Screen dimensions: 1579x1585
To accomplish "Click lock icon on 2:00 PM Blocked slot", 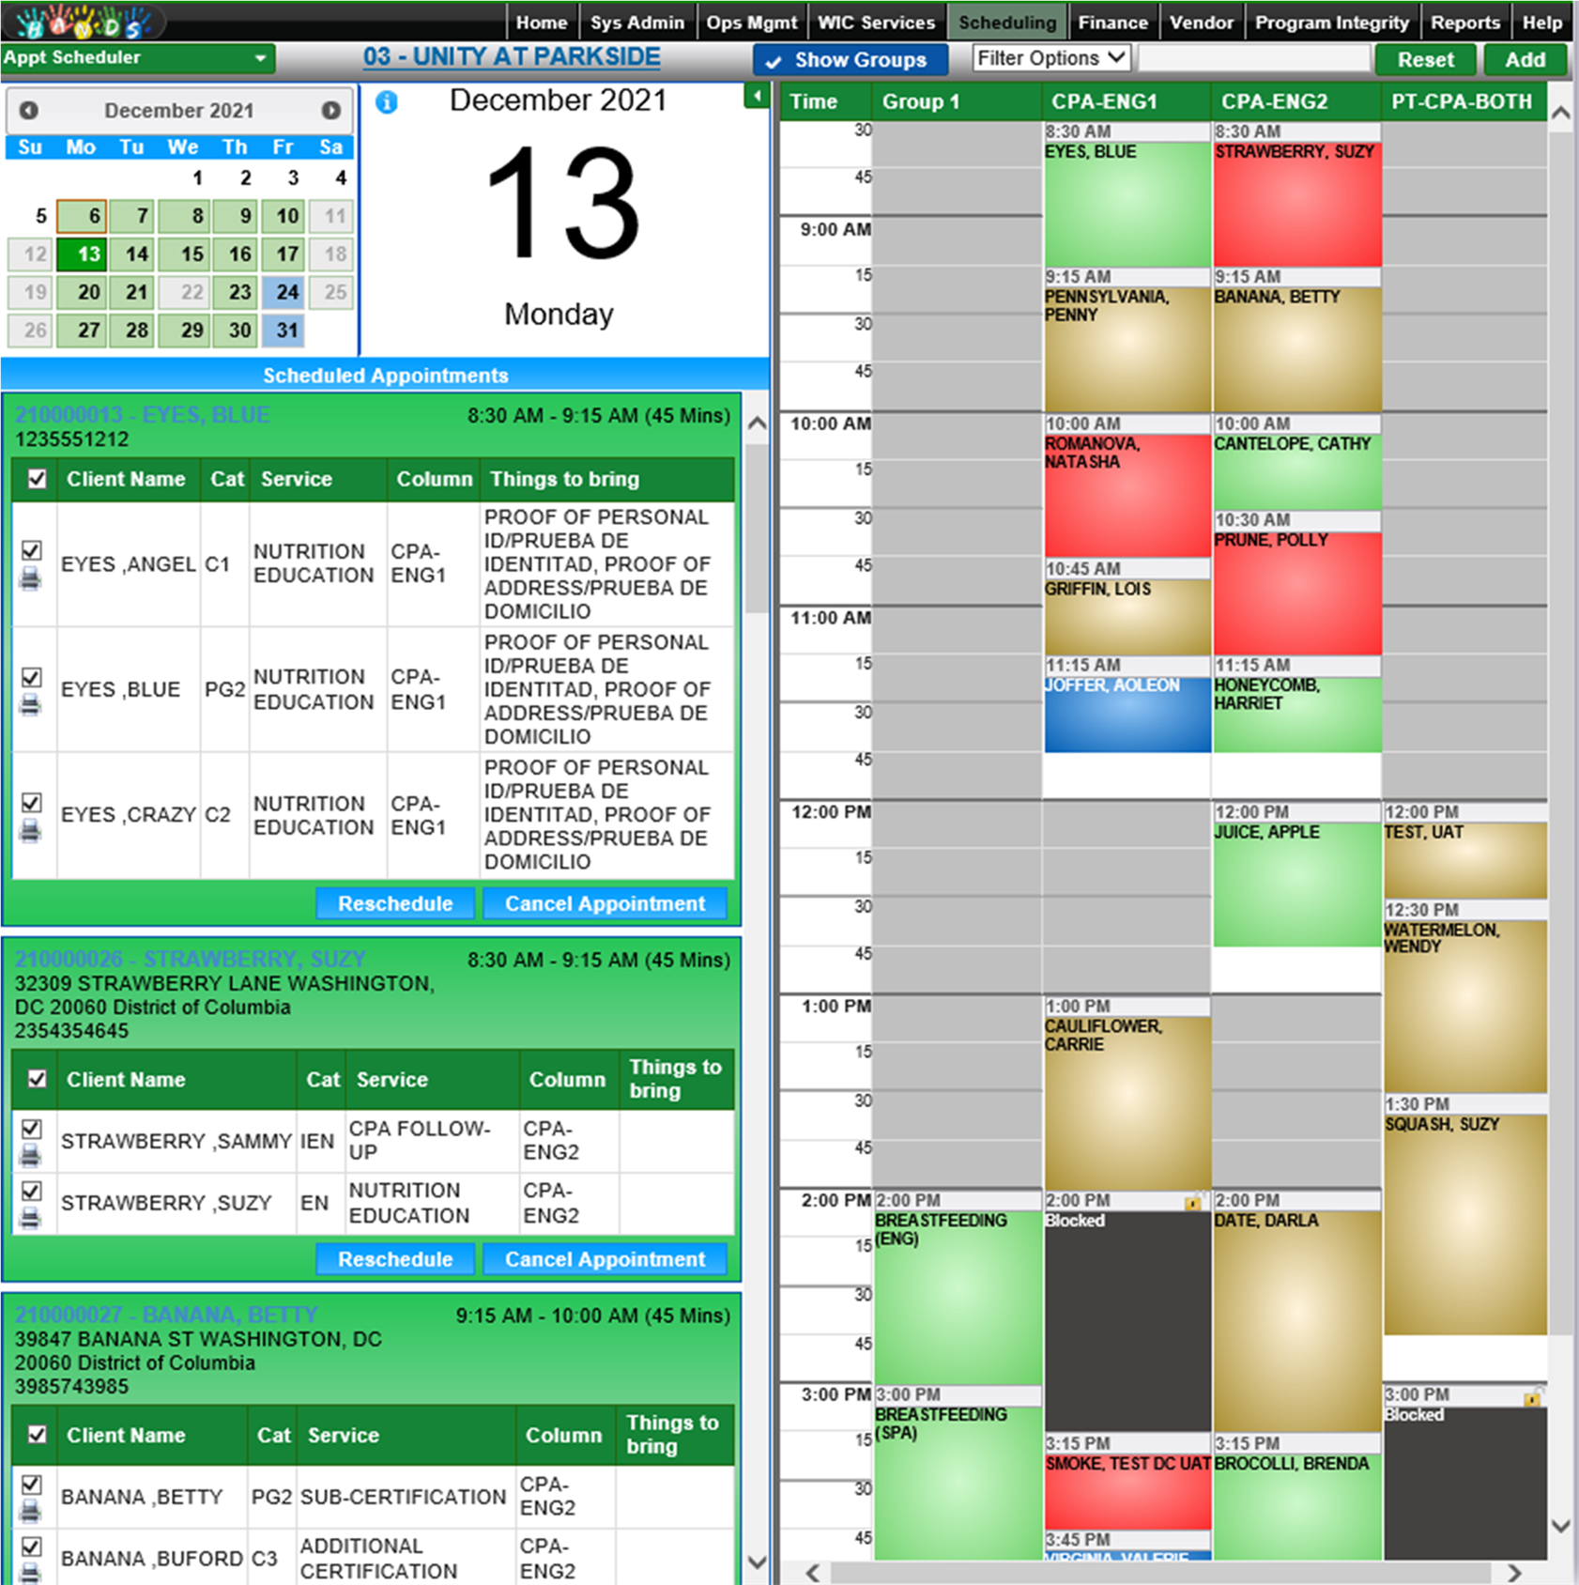I will (1192, 1202).
